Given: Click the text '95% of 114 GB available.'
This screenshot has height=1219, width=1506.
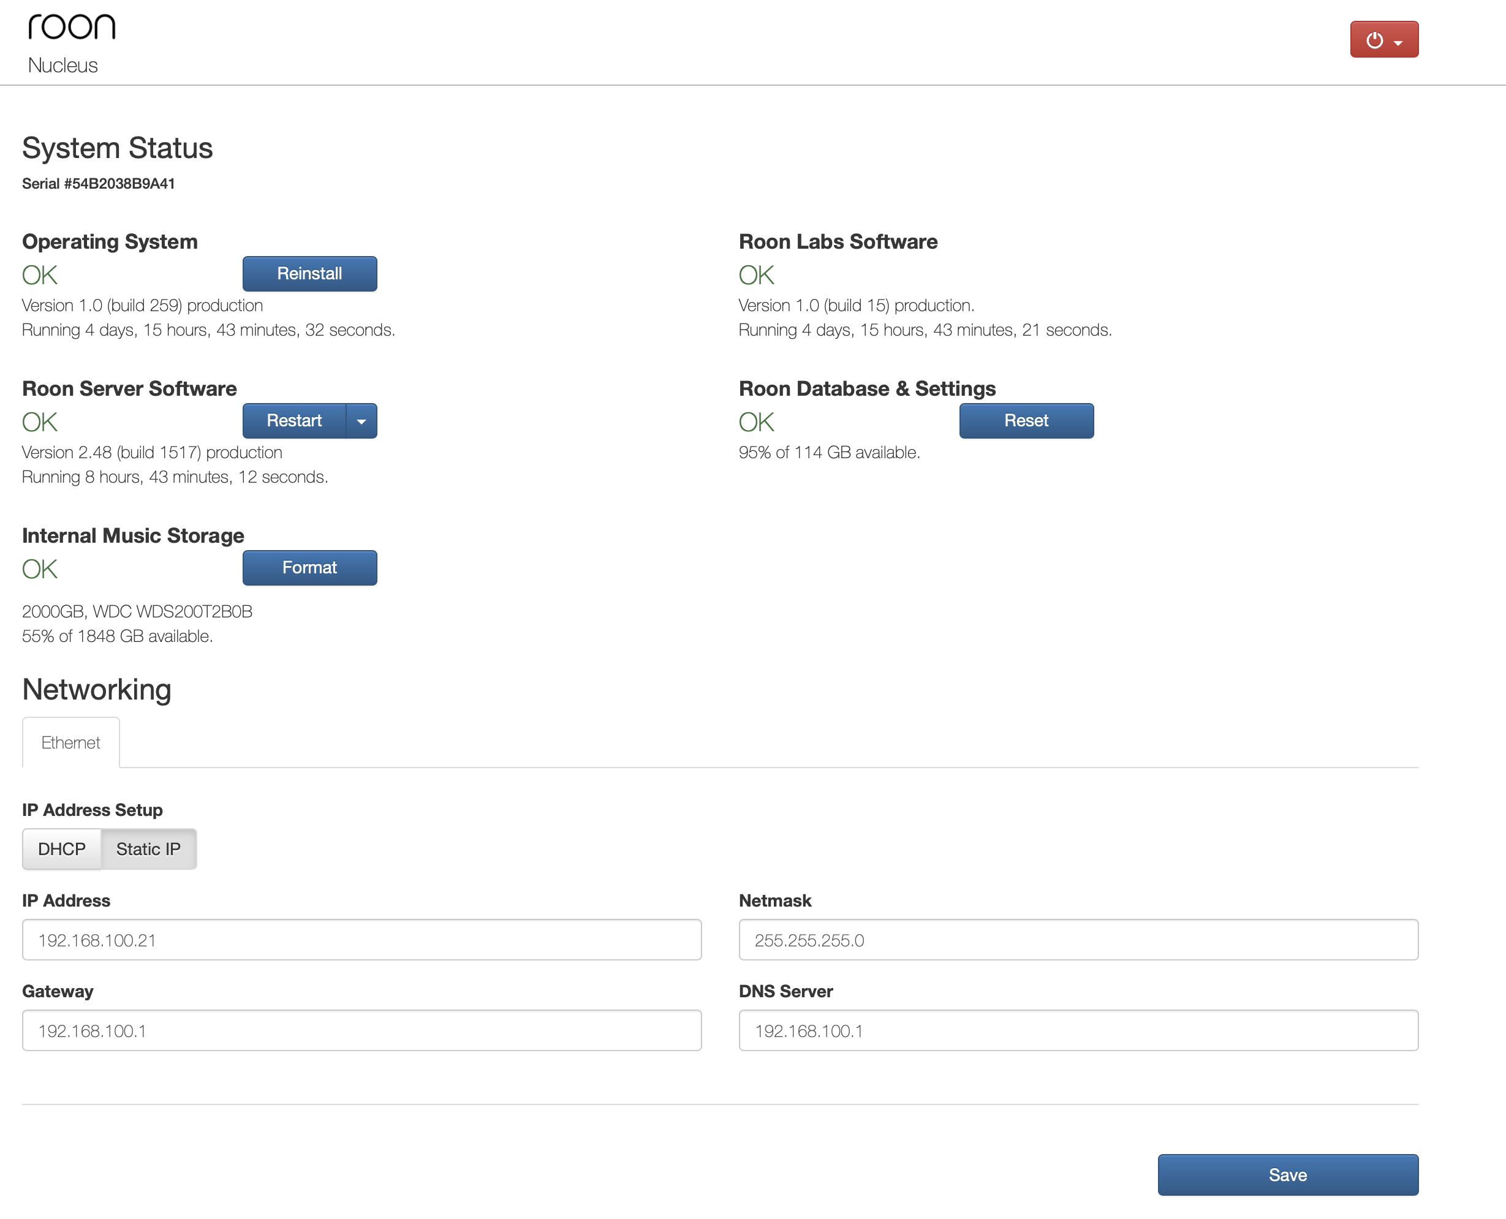Looking at the screenshot, I should [829, 452].
